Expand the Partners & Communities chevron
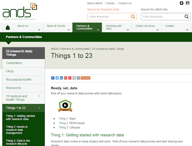The width and height of the screenshot is (192, 146). [98, 30]
